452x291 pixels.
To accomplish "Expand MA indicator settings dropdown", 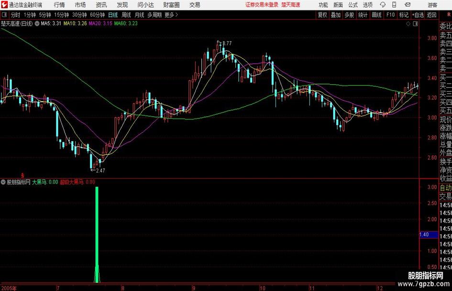I will click(37, 23).
